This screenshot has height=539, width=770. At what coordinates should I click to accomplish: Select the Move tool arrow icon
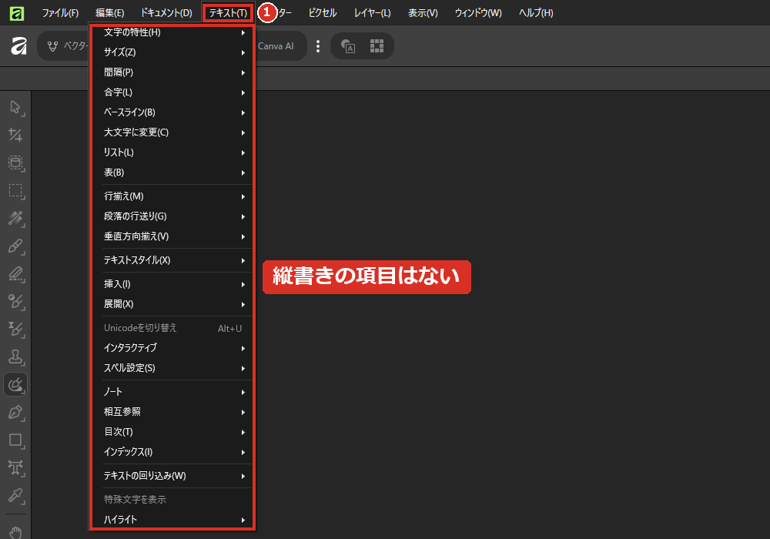pos(15,108)
